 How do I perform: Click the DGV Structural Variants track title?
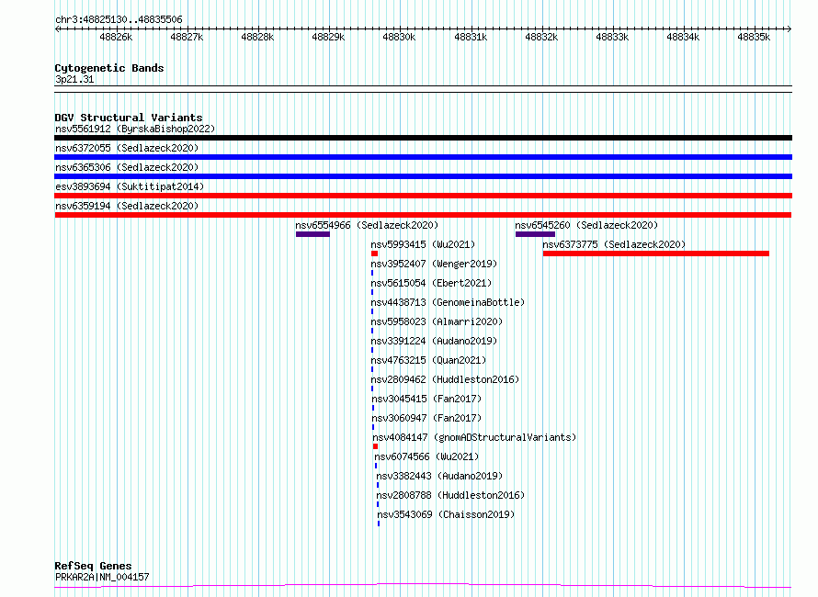(x=129, y=118)
